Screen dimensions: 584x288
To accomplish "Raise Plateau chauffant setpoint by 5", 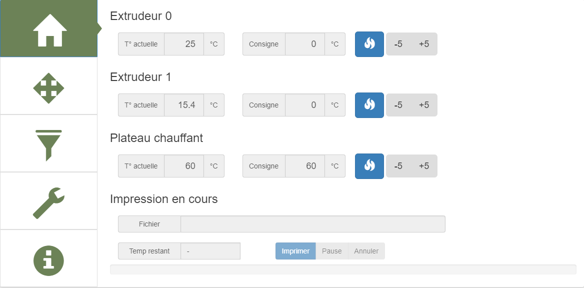I will pyautogui.click(x=424, y=166).
